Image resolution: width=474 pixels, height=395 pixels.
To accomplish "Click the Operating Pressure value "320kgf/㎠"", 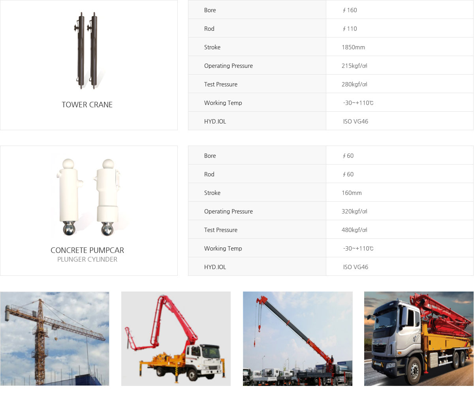I will (355, 211).
